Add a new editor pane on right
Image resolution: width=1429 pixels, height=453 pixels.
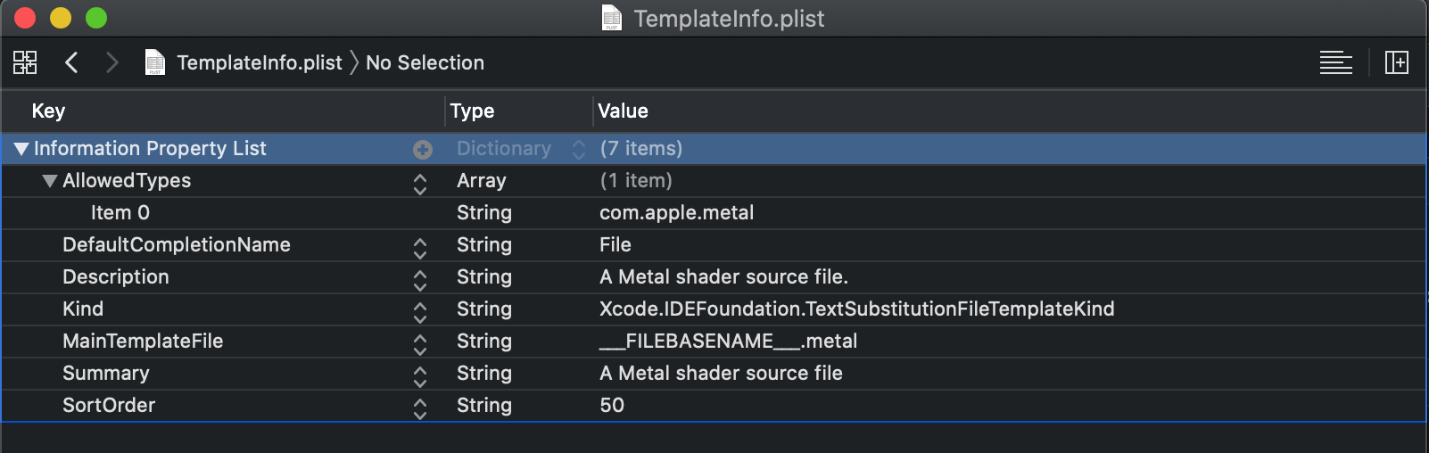pos(1396,62)
